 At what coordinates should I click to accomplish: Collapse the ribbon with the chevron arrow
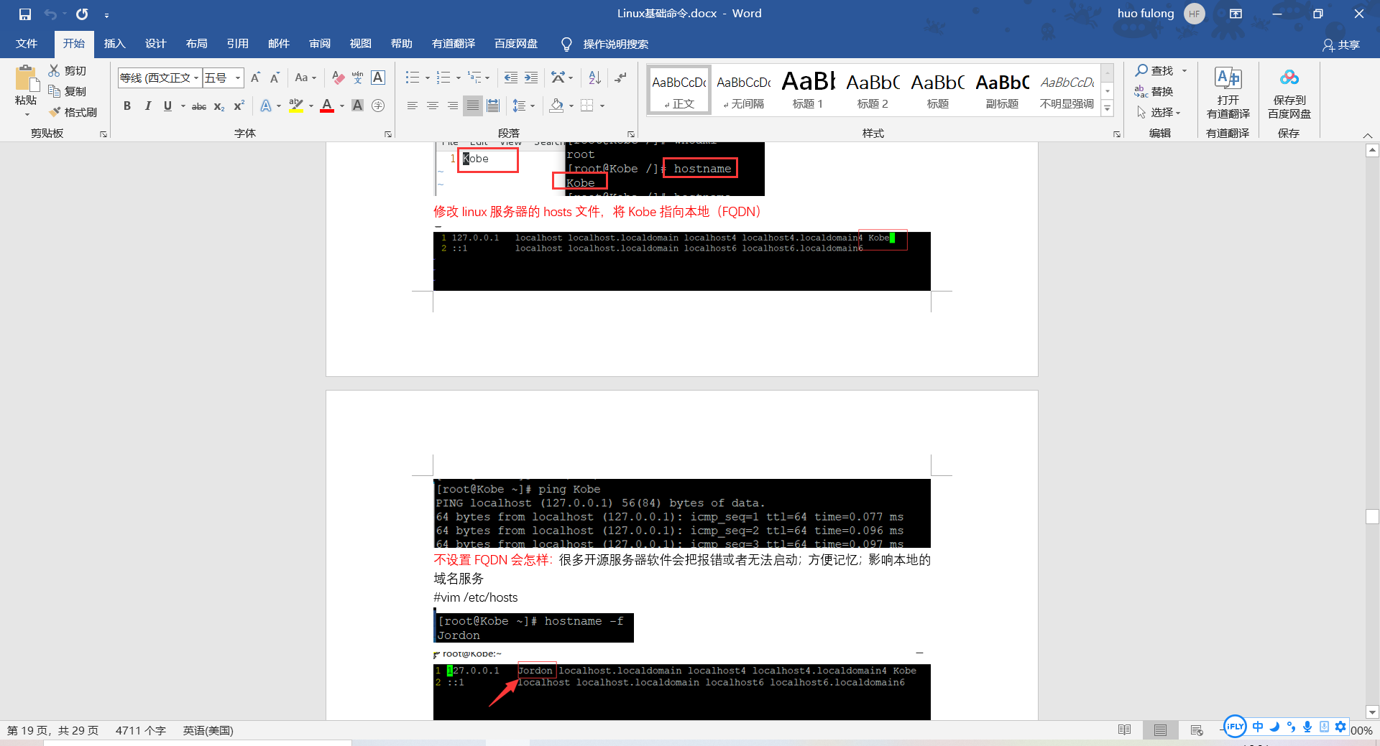[1368, 135]
